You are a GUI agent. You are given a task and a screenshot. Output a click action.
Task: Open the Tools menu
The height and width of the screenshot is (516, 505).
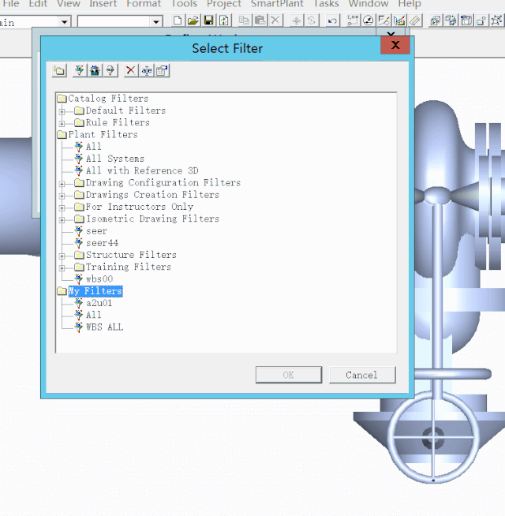coord(184,4)
